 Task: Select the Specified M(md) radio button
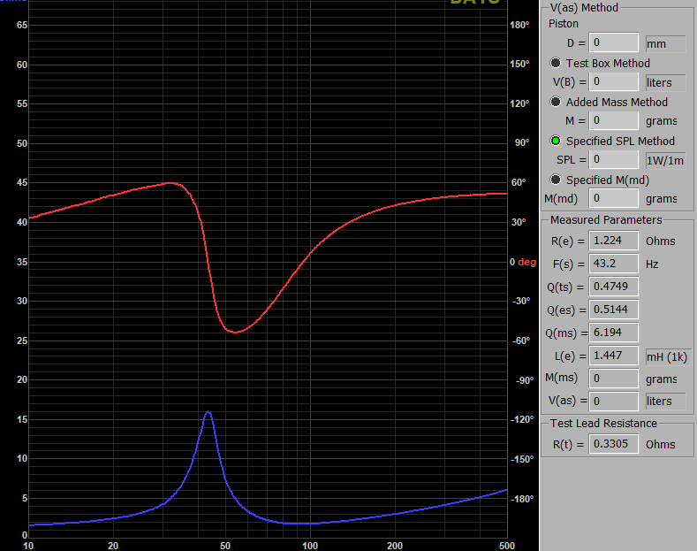click(555, 180)
